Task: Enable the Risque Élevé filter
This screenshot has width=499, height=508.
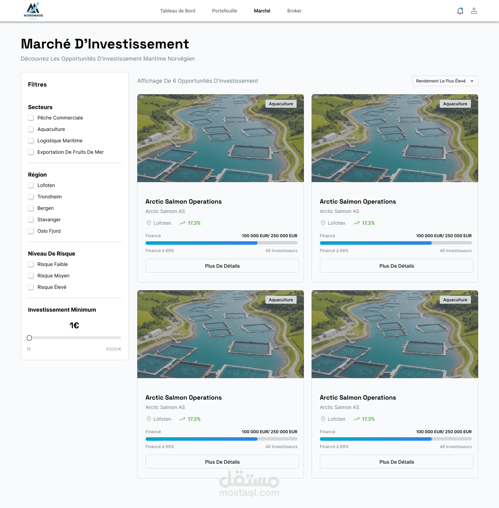Action: (x=31, y=287)
